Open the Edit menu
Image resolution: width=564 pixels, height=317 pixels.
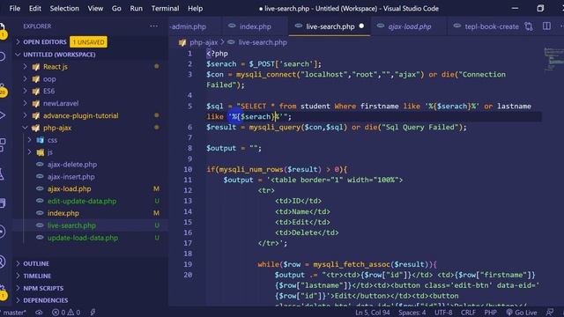pyautogui.click(x=35, y=8)
